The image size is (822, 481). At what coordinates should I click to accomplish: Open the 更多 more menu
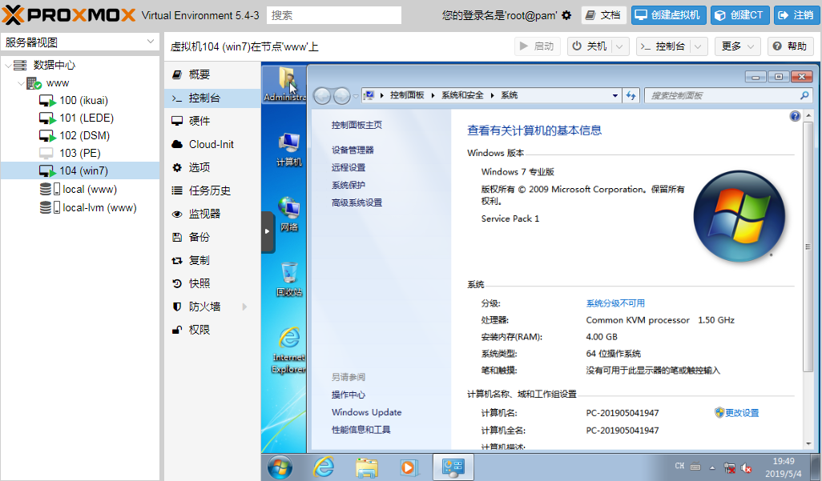point(738,46)
